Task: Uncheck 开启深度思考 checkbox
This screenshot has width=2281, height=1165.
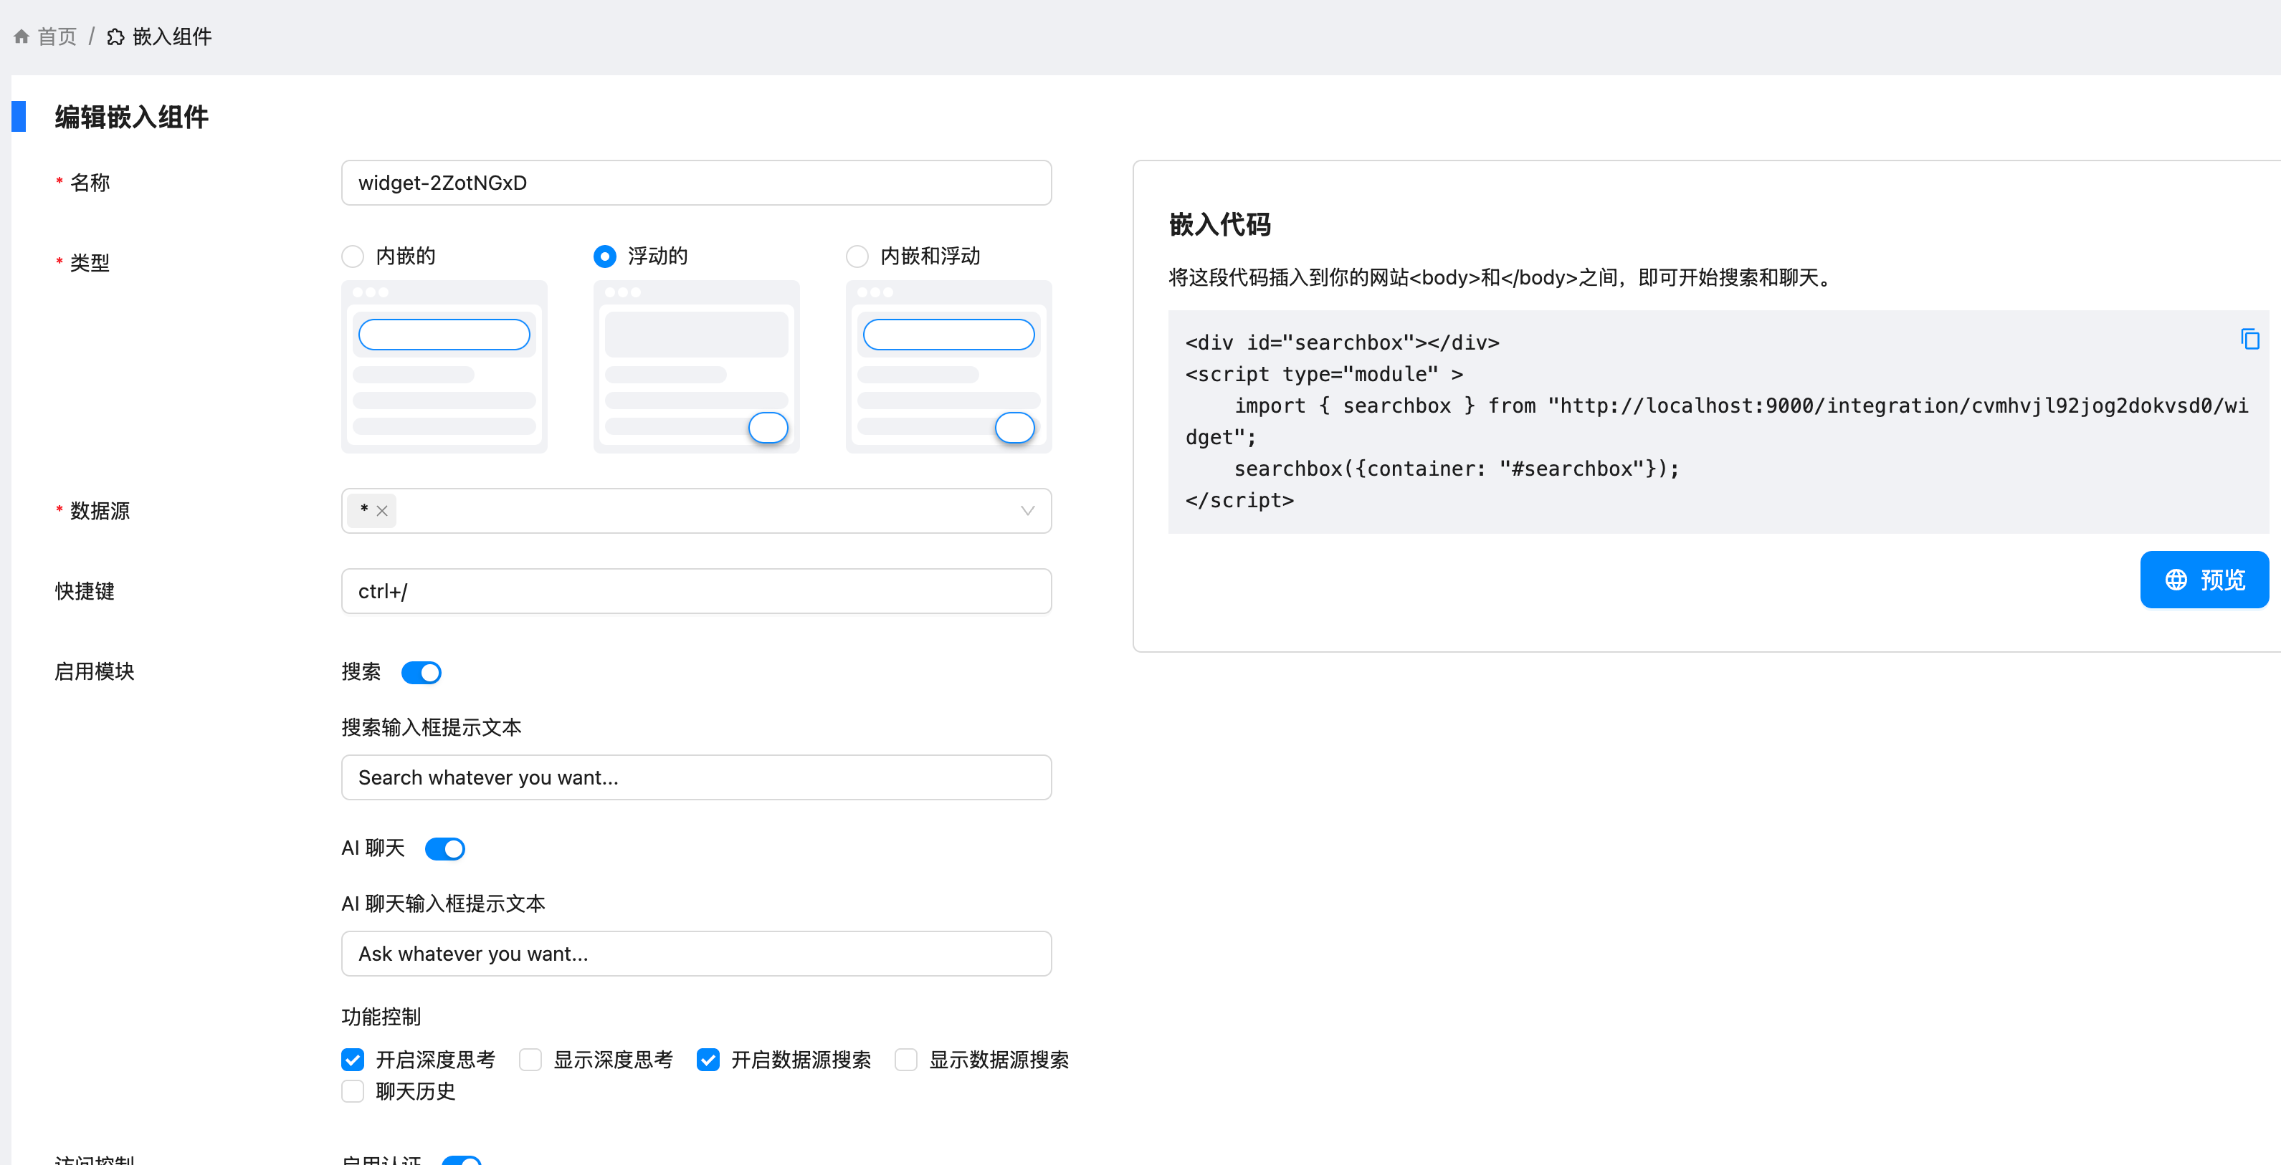Action: coord(353,1060)
